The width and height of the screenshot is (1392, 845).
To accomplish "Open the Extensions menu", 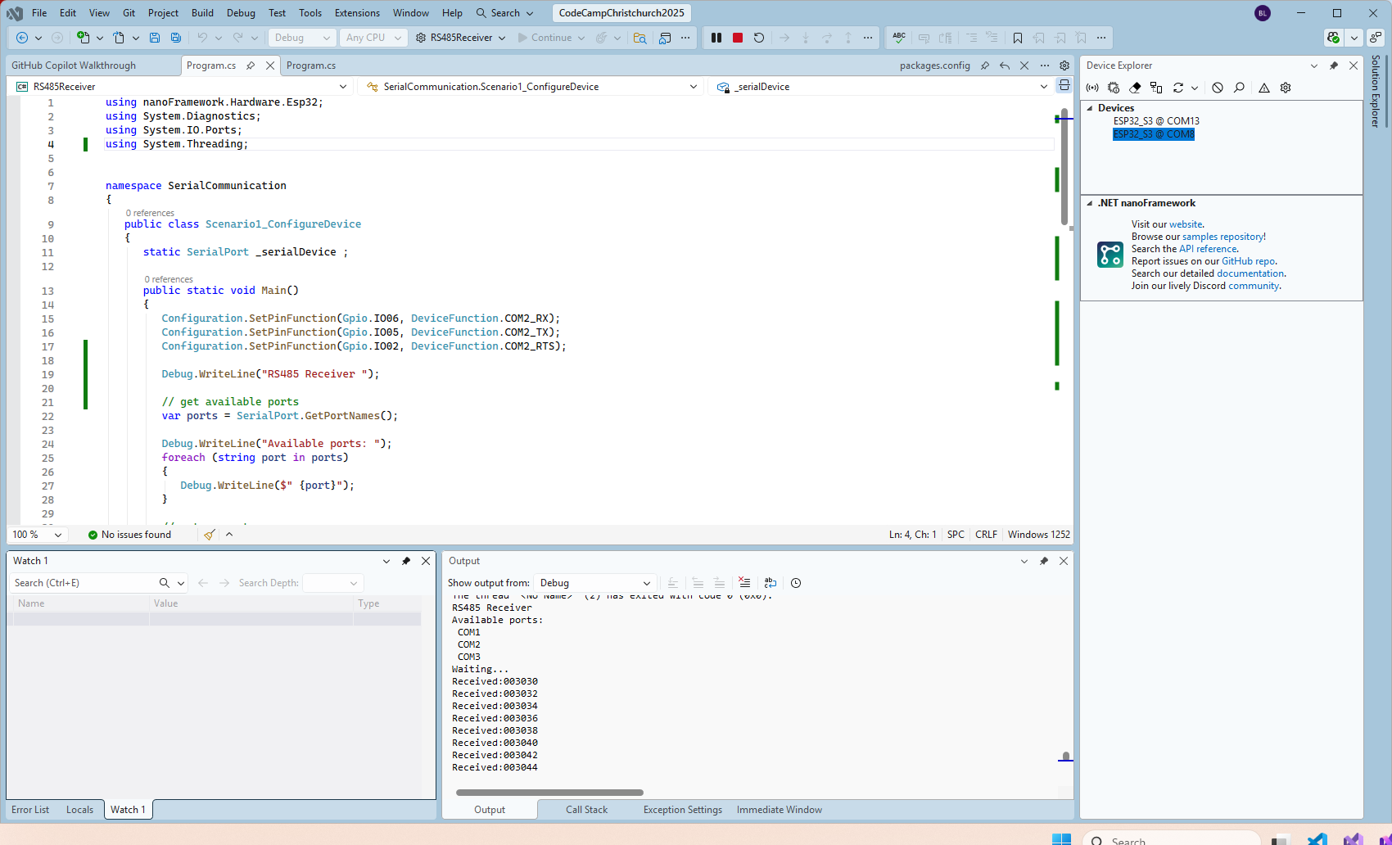I will click(357, 13).
